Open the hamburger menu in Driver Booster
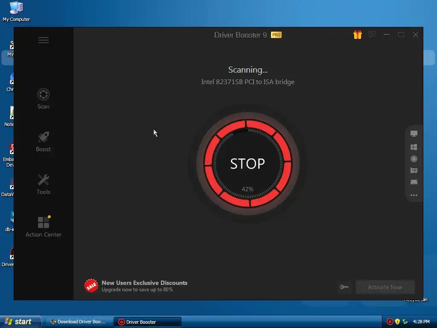The height and width of the screenshot is (328, 437). tap(44, 40)
